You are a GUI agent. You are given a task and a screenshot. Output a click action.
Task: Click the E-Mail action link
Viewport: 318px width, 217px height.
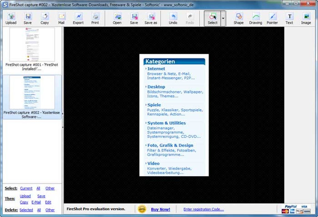(x=36, y=202)
